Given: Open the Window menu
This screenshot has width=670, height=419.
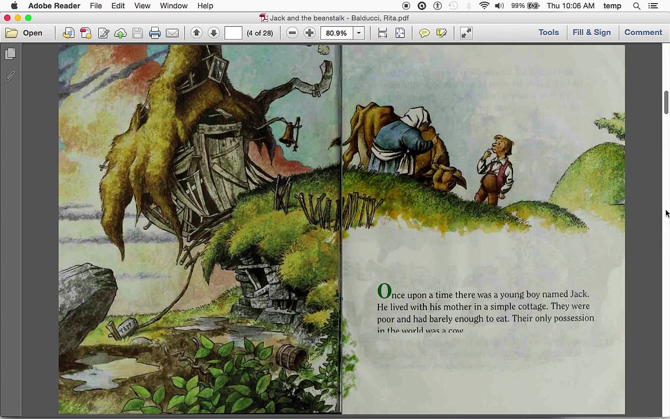Looking at the screenshot, I should pos(173,6).
